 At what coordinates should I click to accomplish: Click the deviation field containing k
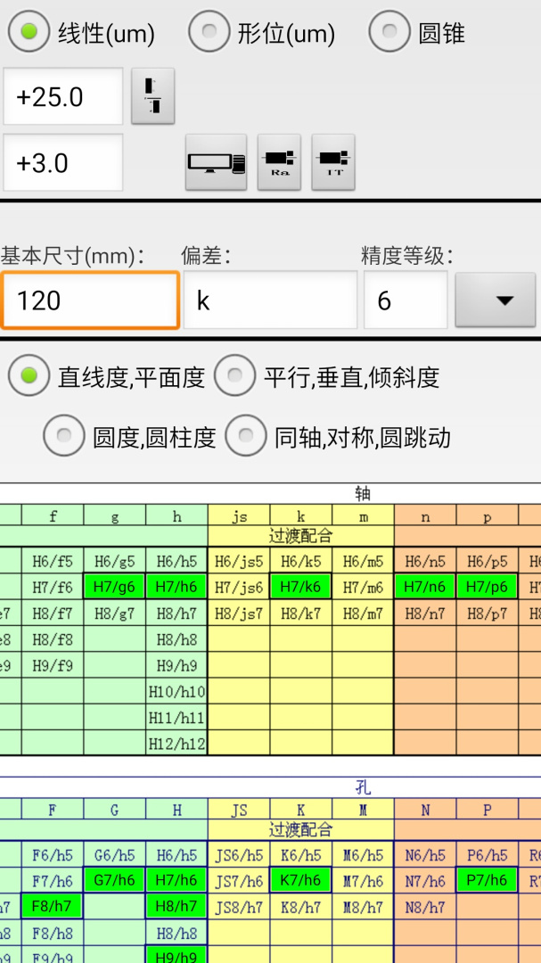269,300
